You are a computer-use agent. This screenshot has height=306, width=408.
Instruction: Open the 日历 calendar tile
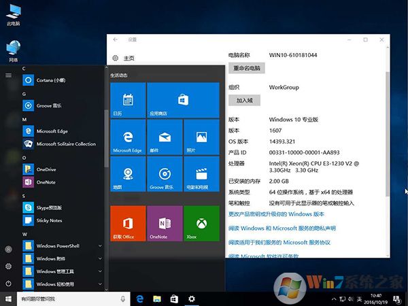pos(128,100)
